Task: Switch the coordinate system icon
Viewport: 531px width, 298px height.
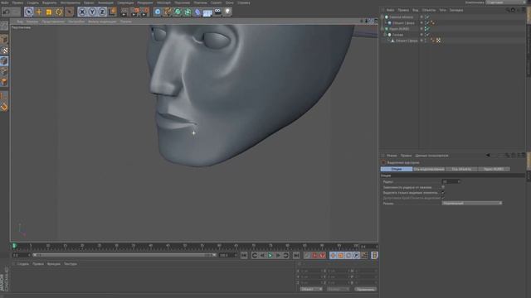Action: (113, 12)
